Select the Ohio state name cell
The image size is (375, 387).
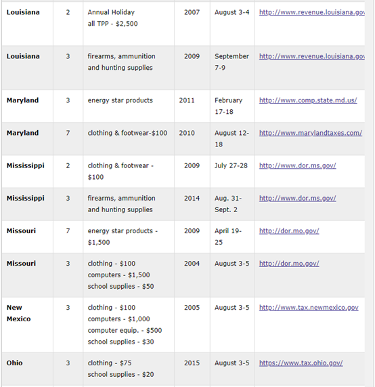click(x=27, y=369)
